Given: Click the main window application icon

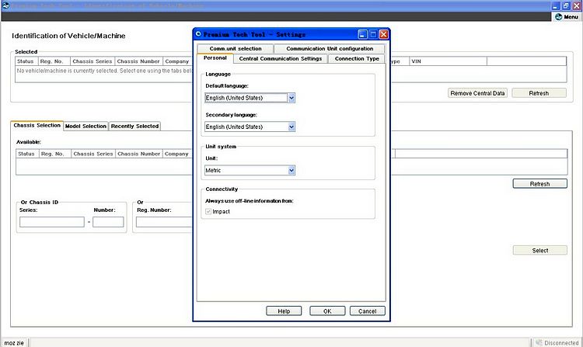Looking at the screenshot, I should point(6,5).
